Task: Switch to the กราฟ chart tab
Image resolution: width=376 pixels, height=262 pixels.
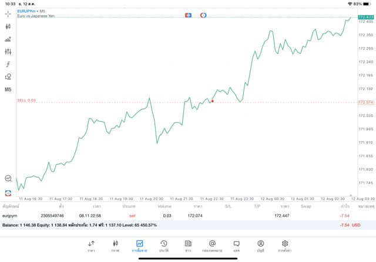Action: pyautogui.click(x=115, y=246)
